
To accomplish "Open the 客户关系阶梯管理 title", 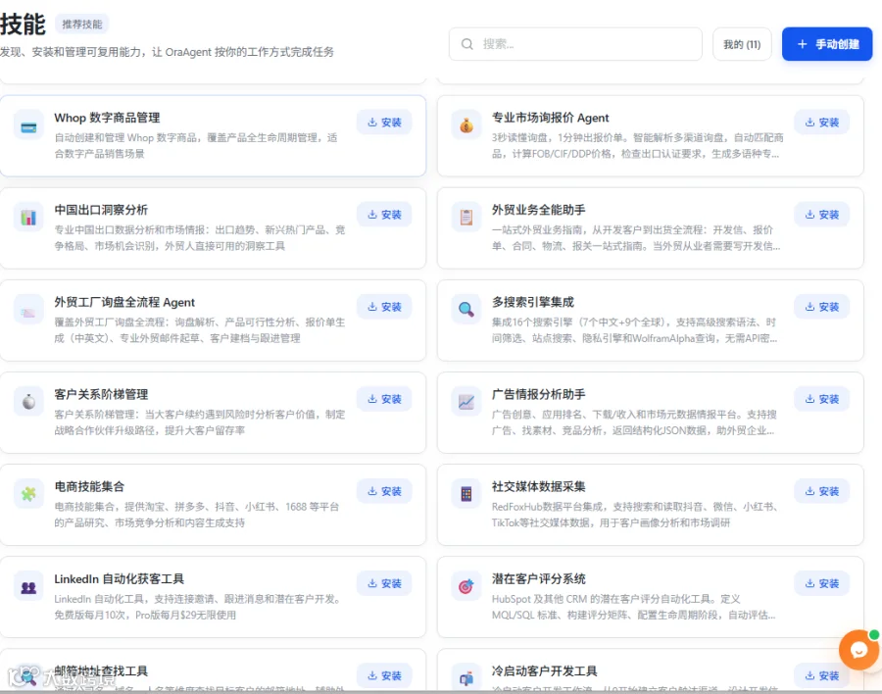I will point(101,395).
